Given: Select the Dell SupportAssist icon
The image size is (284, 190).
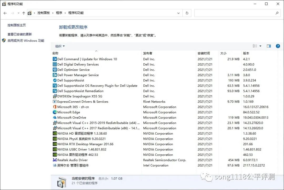Looking at the screenshot, I should click(55, 80).
